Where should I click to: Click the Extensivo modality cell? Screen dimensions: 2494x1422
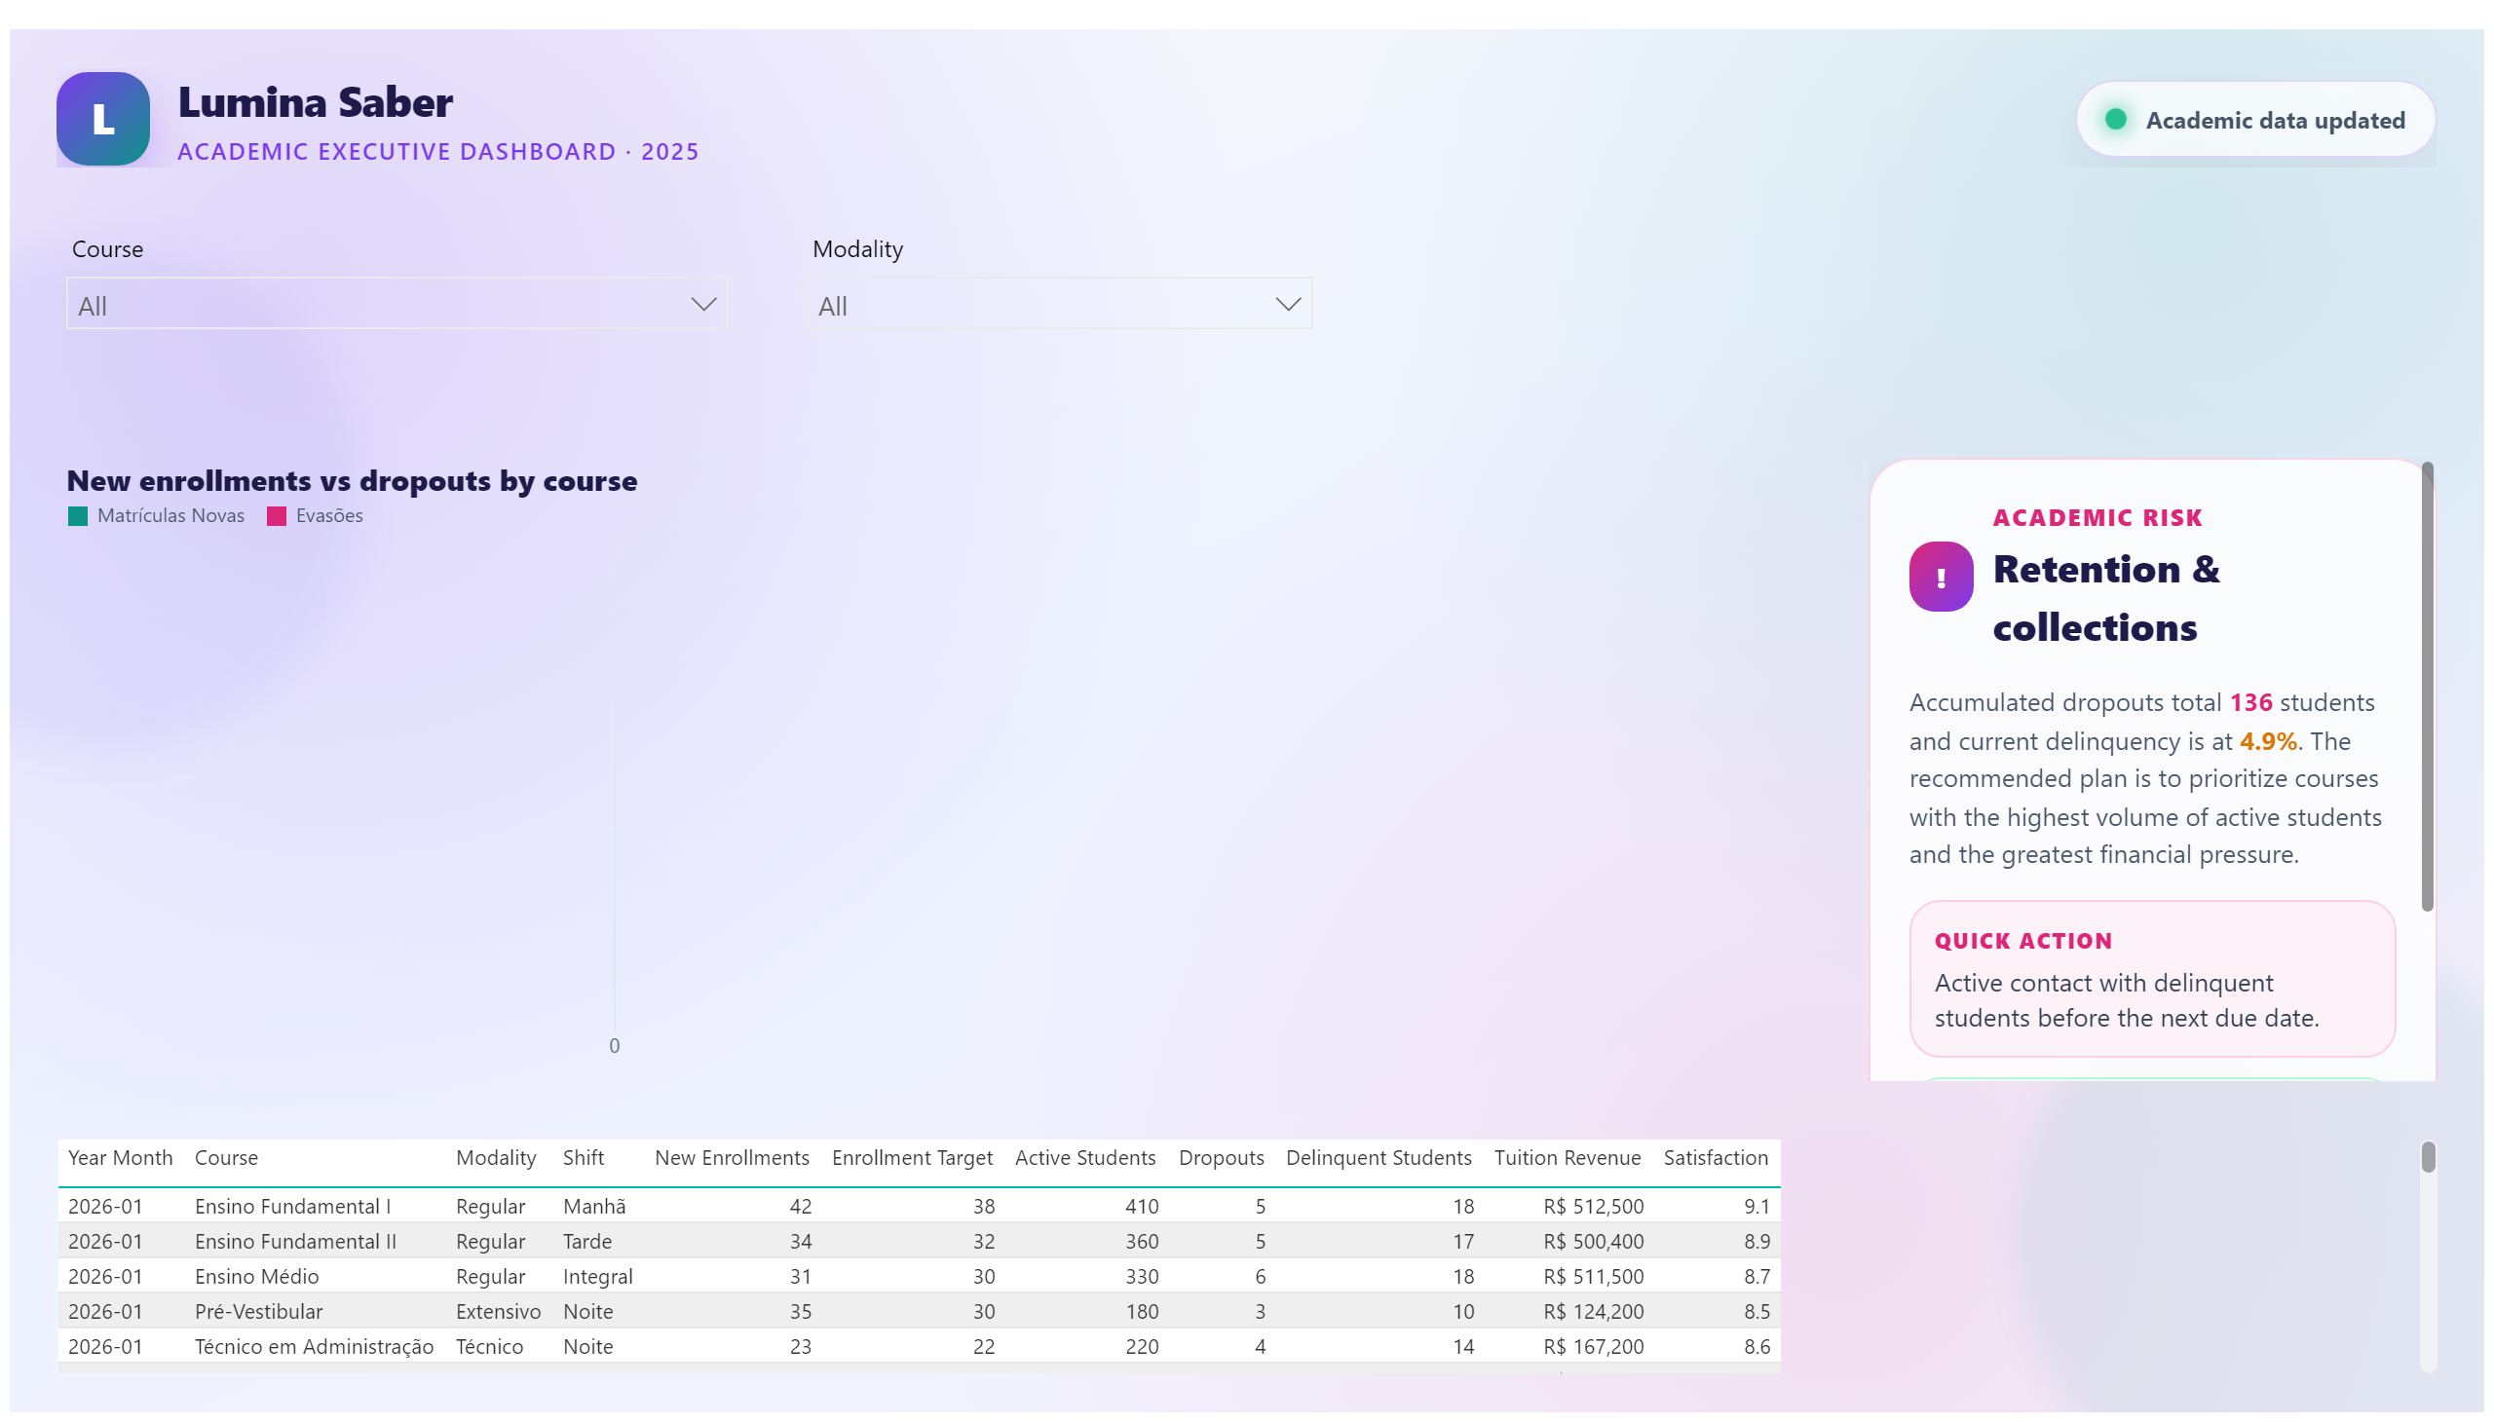tap(497, 1312)
